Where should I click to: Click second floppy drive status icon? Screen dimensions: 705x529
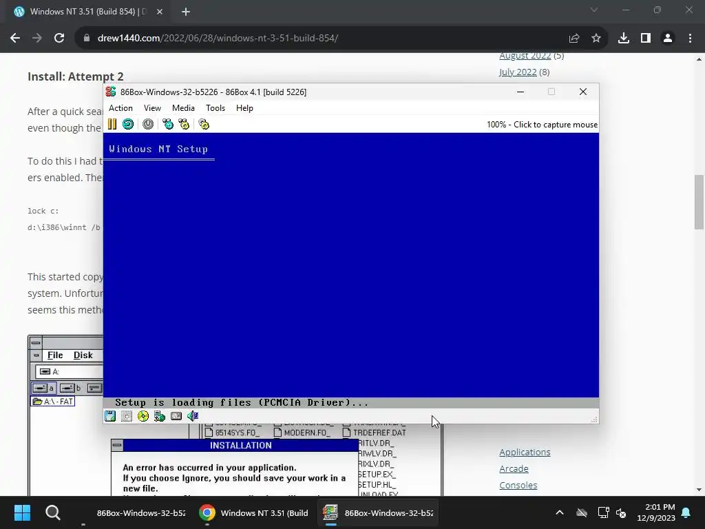[127, 416]
